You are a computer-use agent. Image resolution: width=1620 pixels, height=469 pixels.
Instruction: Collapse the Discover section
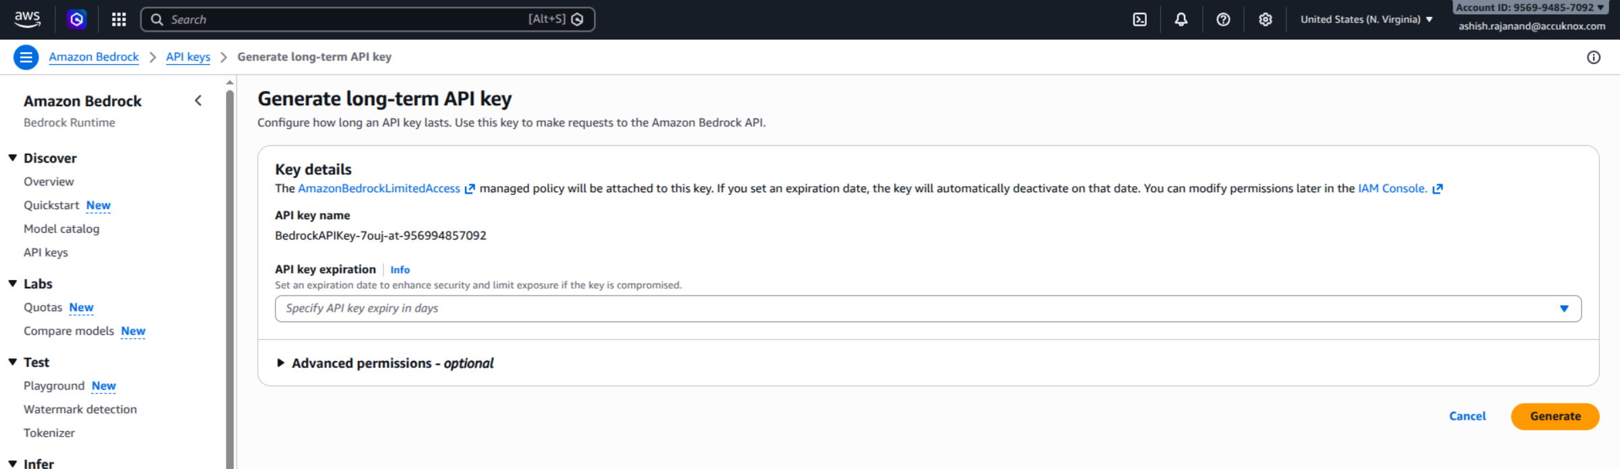[12, 158]
